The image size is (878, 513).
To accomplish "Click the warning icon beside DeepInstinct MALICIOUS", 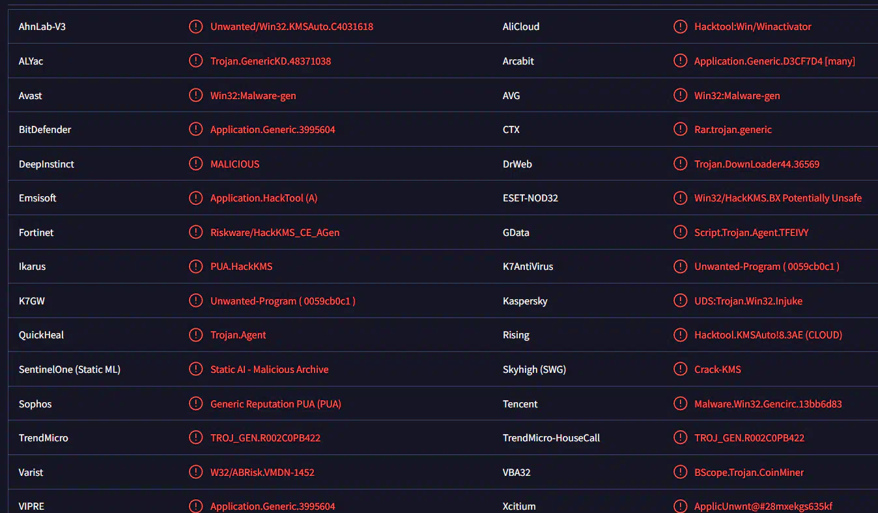I will [x=195, y=164].
